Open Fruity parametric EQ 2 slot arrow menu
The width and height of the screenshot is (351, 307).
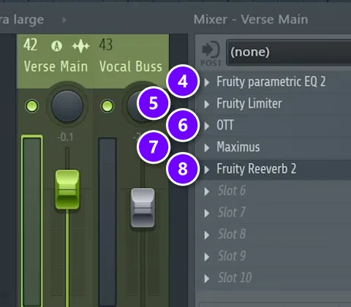(x=207, y=83)
